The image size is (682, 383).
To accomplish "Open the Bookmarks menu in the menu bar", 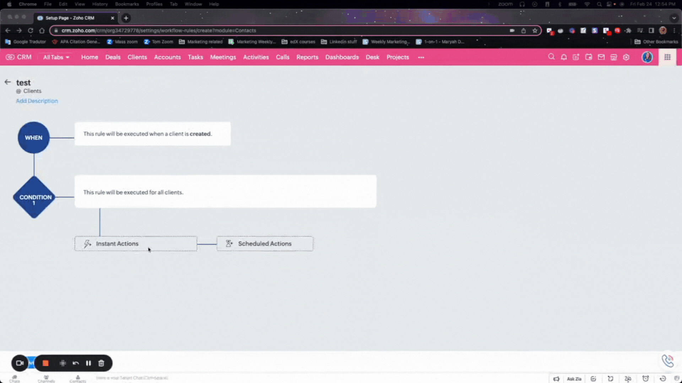I will pyautogui.click(x=127, y=4).
